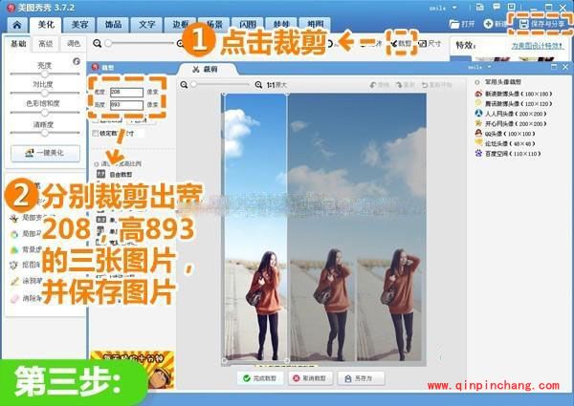The width and height of the screenshot is (574, 406).
Task: Click the 完成裁剪 button
Action: (260, 378)
